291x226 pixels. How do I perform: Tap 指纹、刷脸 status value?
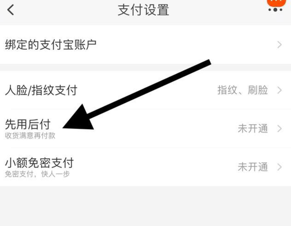click(242, 90)
